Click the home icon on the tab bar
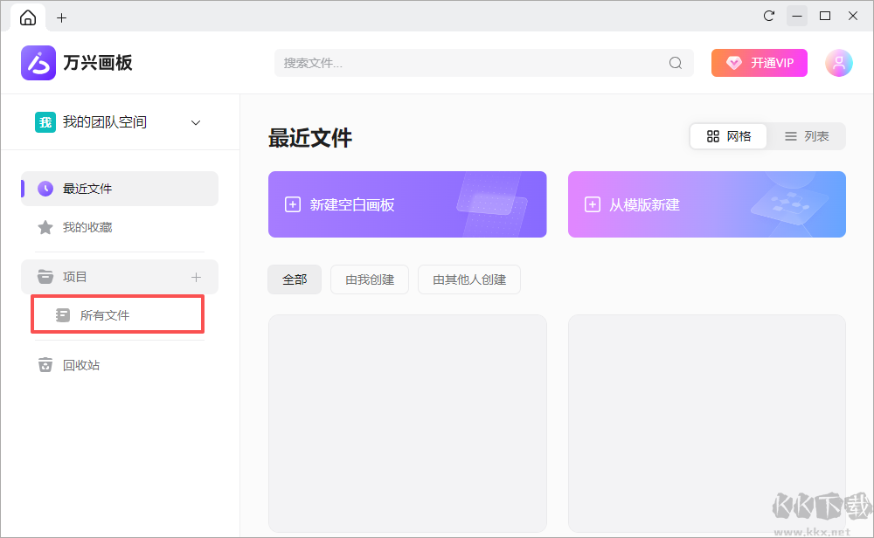This screenshot has width=874, height=538. click(27, 17)
